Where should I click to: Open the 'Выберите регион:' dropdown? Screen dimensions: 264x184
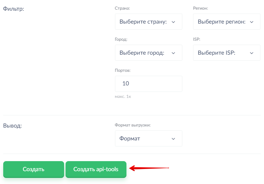click(227, 22)
